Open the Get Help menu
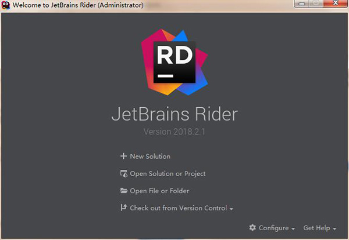Viewport: 349px width, 240px height. click(x=316, y=228)
